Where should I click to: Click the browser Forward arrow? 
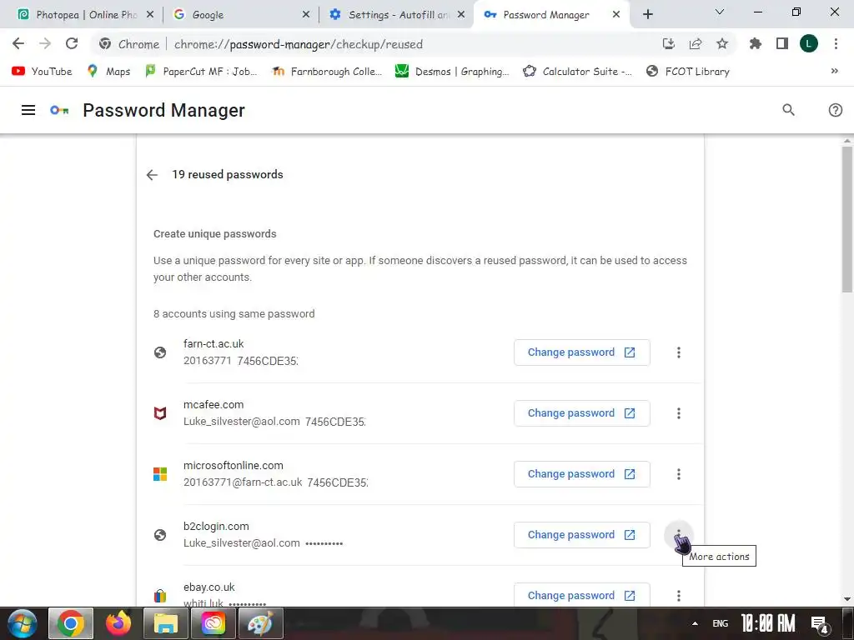tap(45, 44)
